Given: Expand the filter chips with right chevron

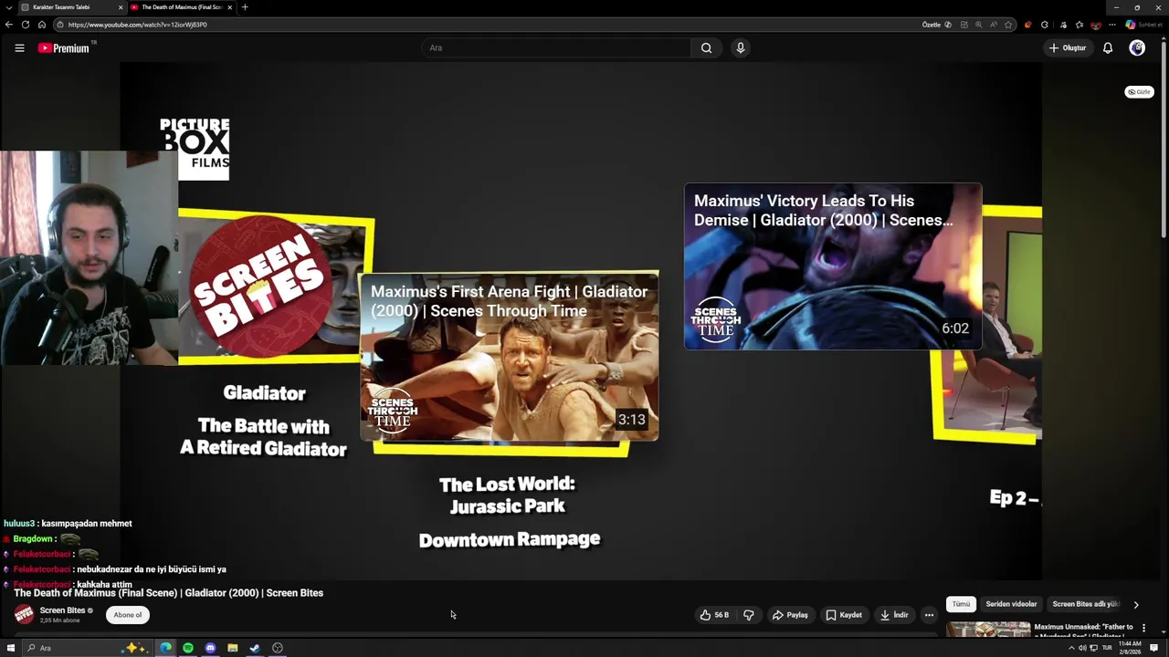Looking at the screenshot, I should 1136,604.
